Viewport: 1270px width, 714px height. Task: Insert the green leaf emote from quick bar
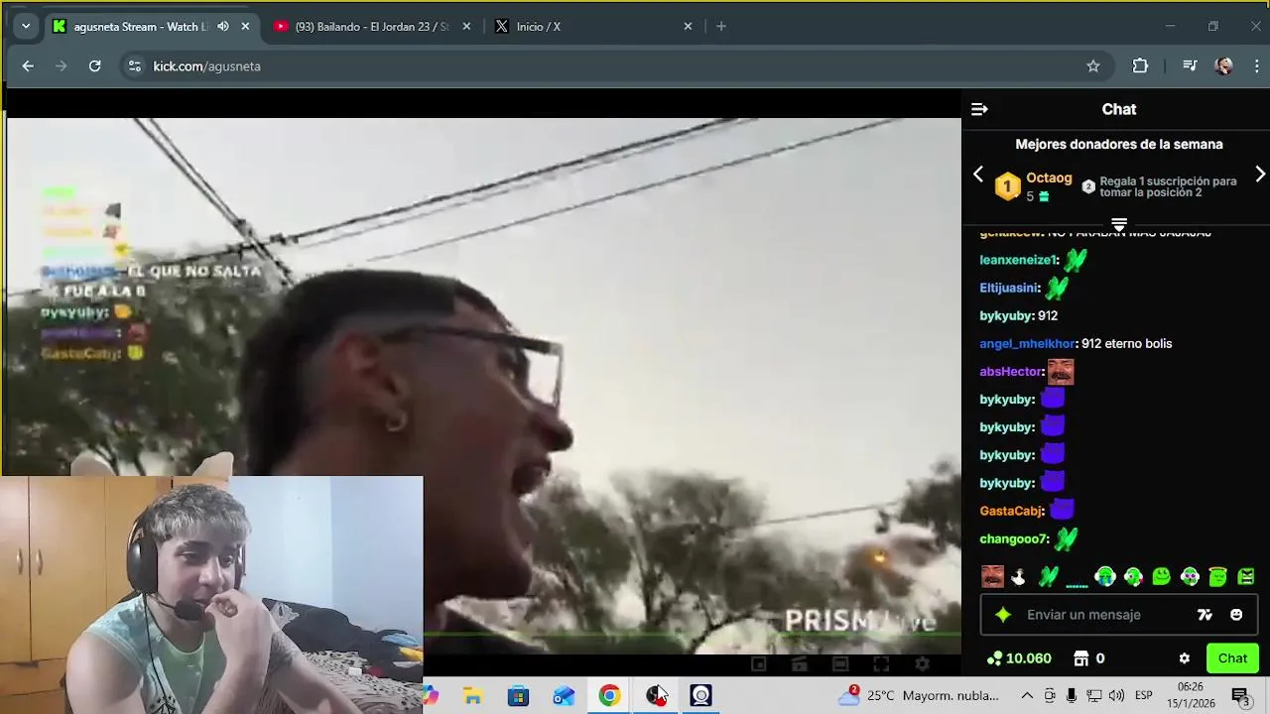pos(1049,576)
